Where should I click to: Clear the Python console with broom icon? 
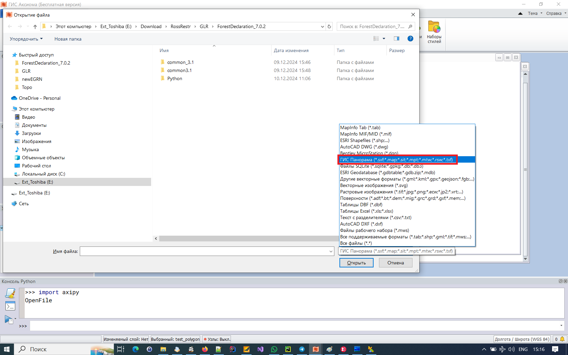tap(10, 293)
